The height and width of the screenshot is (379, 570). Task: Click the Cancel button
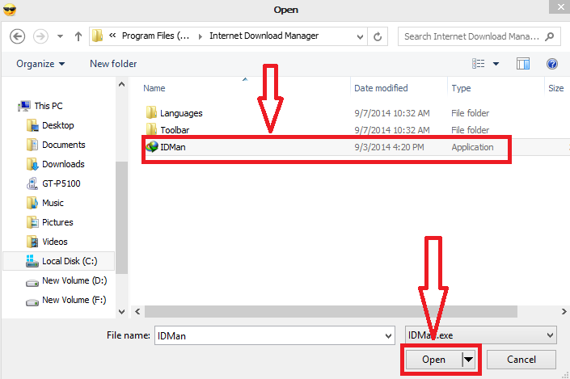(x=521, y=360)
